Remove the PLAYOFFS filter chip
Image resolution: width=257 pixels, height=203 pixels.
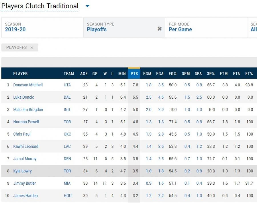pyautogui.click(x=32, y=48)
